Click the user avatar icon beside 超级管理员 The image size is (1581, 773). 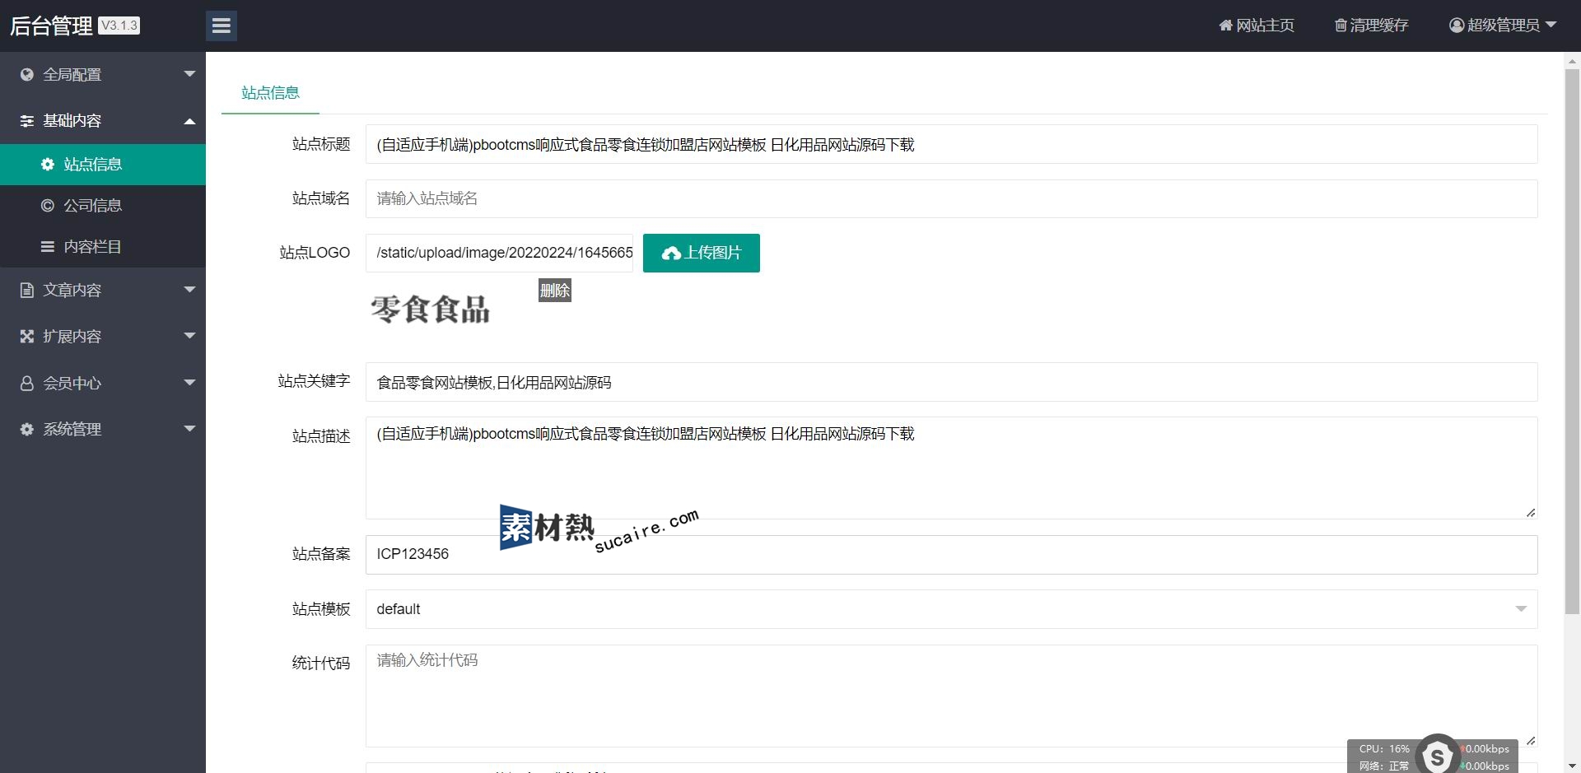click(1457, 26)
